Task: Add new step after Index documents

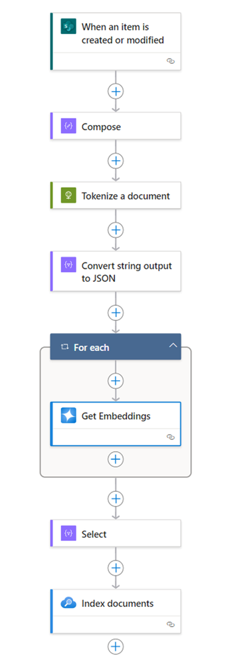Action: (x=116, y=646)
